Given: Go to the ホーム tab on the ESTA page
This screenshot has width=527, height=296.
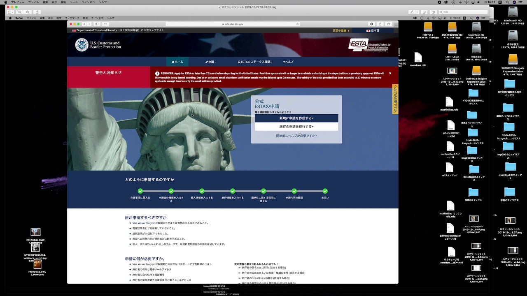Looking at the screenshot, I should (177, 62).
